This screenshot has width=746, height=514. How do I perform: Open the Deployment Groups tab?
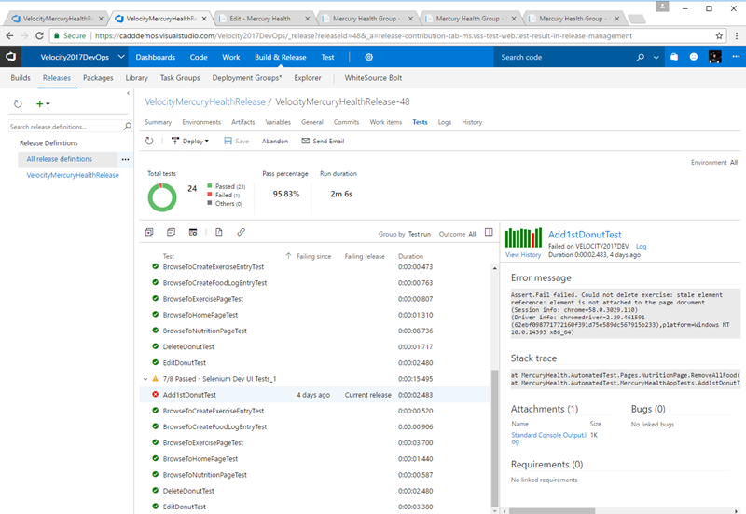pos(247,78)
